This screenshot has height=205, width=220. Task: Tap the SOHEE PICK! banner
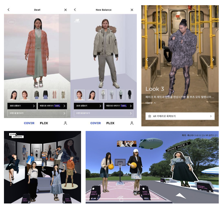click(178, 147)
